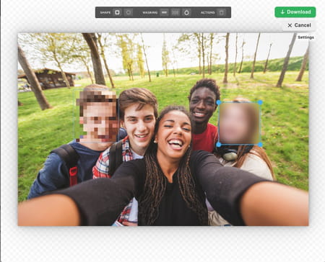Viewport: 325px width, 262px height.
Task: Choose the blur masking option
Action: (186, 12)
